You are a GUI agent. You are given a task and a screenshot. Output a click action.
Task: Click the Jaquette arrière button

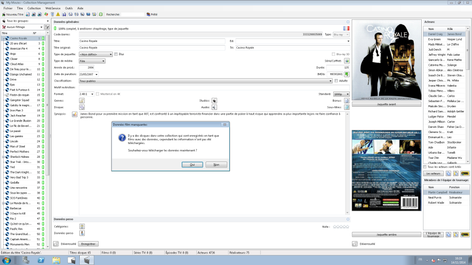click(387, 235)
